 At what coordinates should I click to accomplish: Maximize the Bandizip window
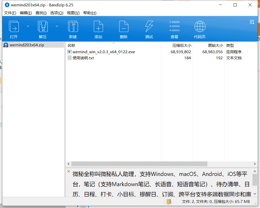tap(235, 5)
